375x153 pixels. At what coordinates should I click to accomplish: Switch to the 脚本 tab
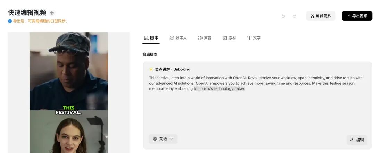point(151,38)
